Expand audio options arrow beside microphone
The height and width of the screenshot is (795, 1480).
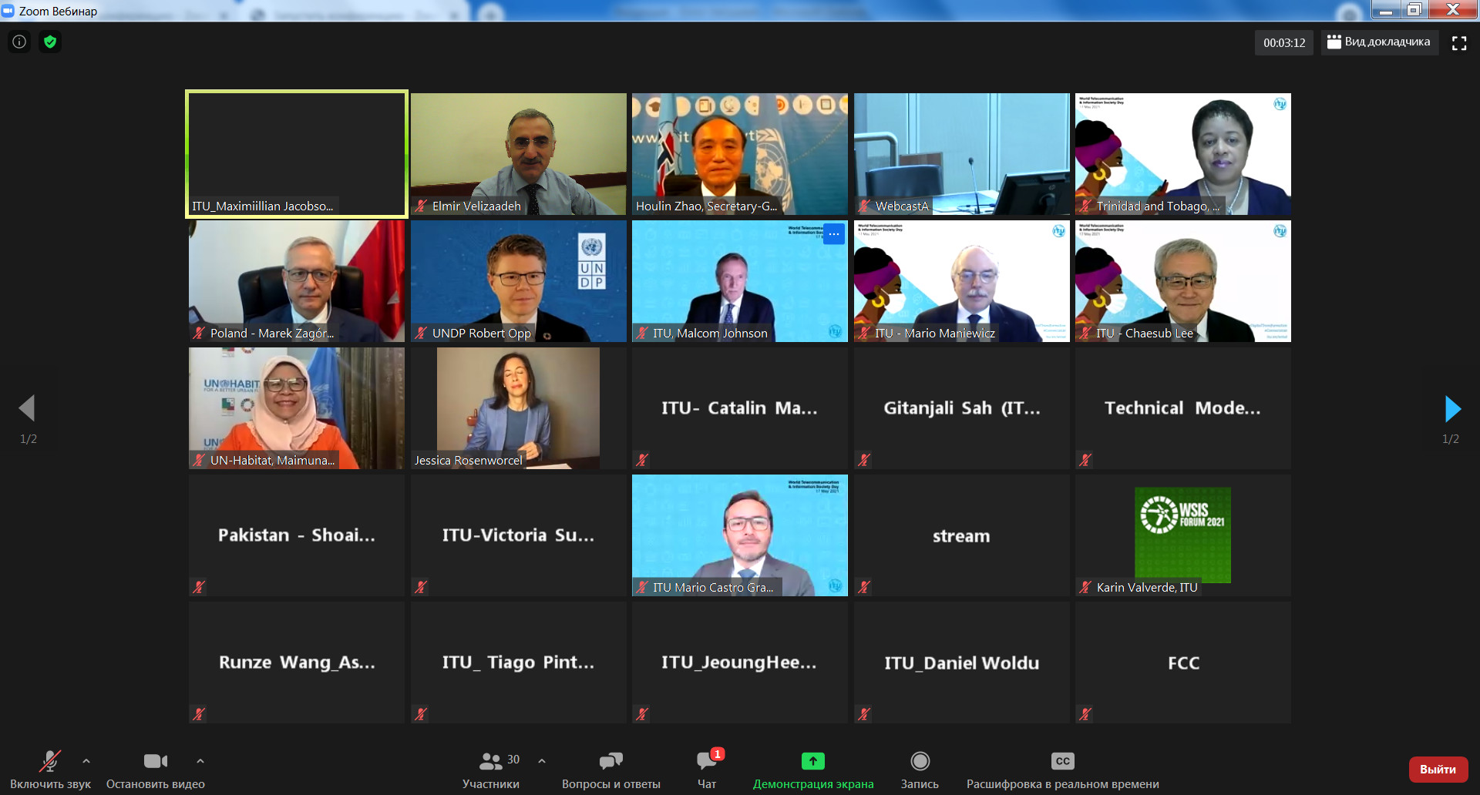pos(86,761)
